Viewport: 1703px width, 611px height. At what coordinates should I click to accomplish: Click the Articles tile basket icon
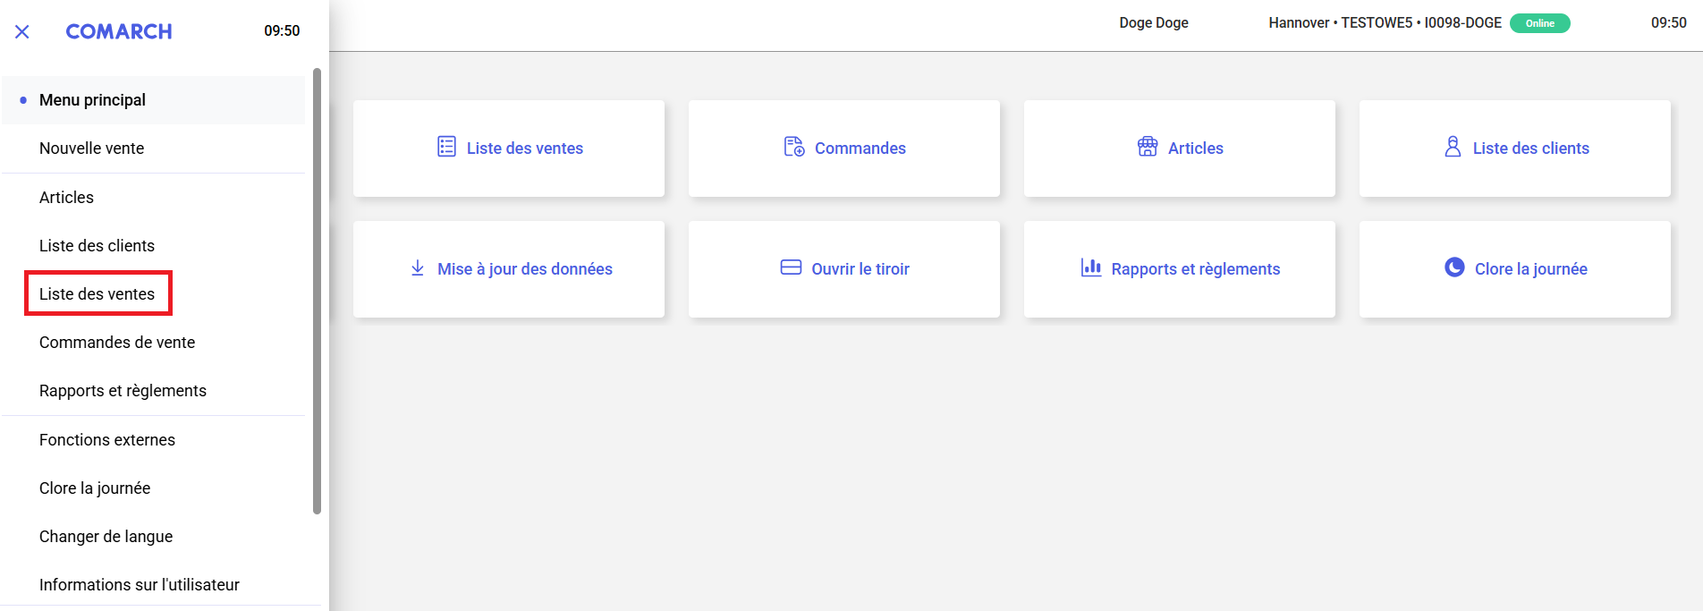(x=1147, y=147)
